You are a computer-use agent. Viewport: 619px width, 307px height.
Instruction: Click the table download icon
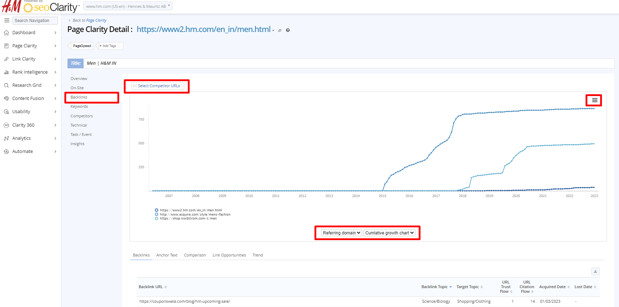pos(595,271)
